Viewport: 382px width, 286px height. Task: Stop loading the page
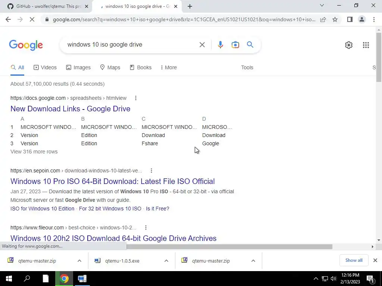(x=32, y=19)
